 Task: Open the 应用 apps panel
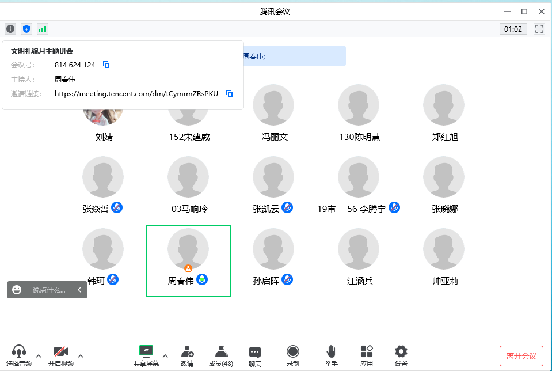[367, 355]
